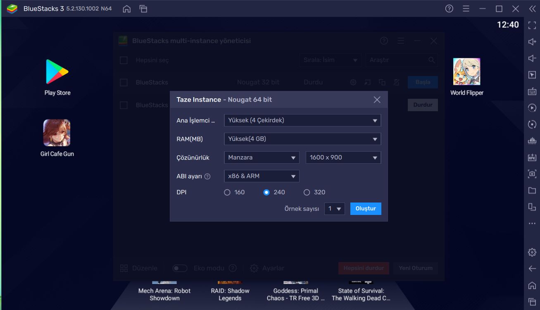Screen dimensions: 540x310
Task: Click the ABI ayarı help question icon
Action: click(207, 176)
